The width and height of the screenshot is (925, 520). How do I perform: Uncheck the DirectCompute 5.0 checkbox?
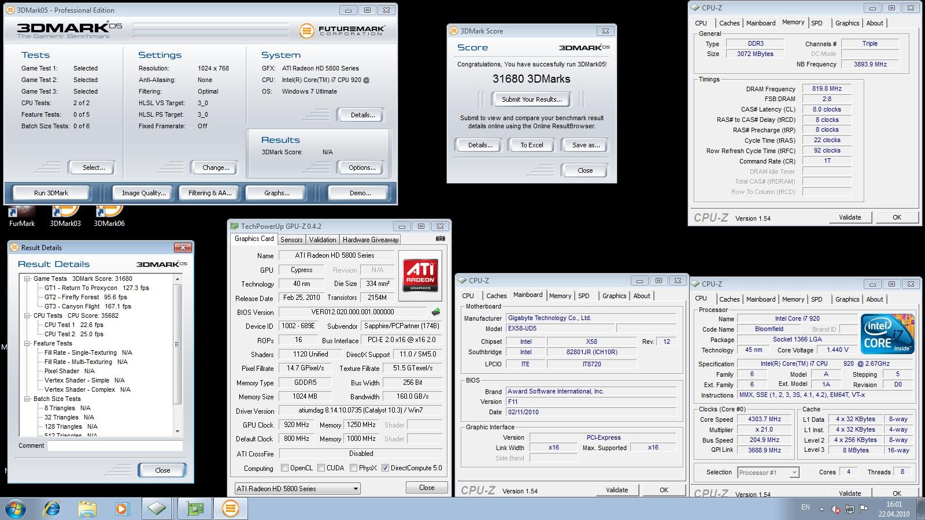(x=385, y=468)
